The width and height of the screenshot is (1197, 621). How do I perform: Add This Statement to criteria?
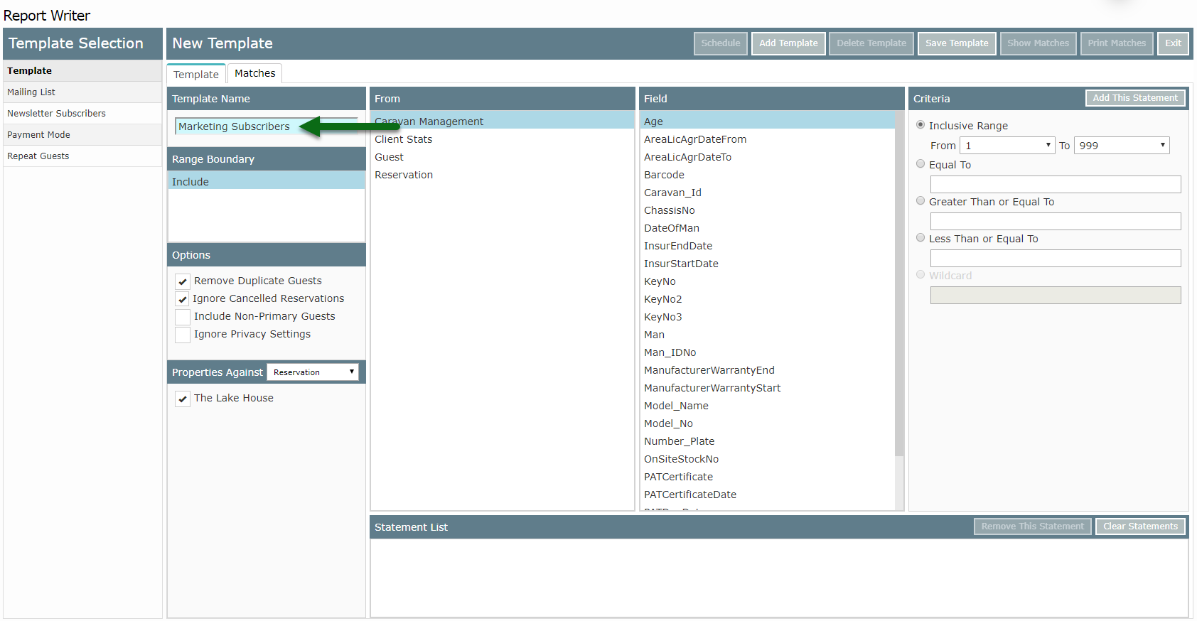tap(1135, 98)
